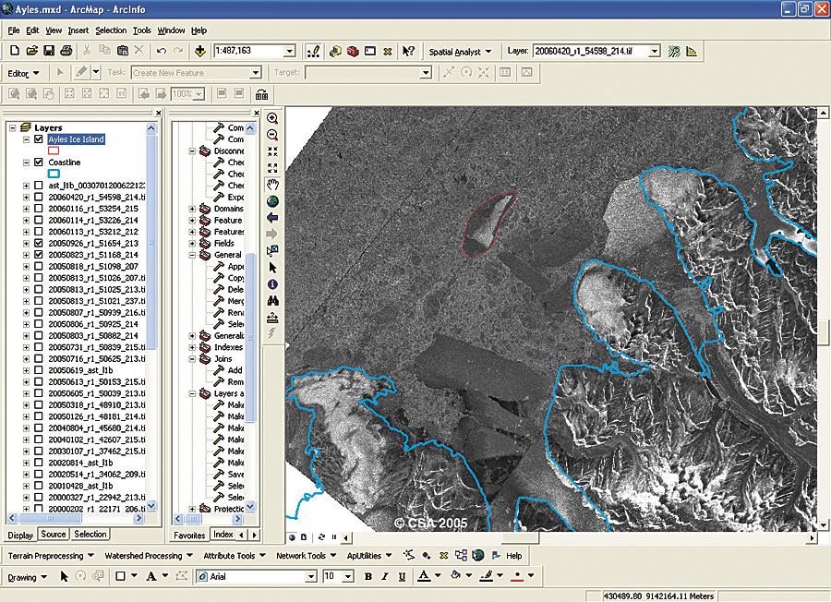The image size is (831, 602).
Task: Click the font color swatch
Action: [x=424, y=577]
